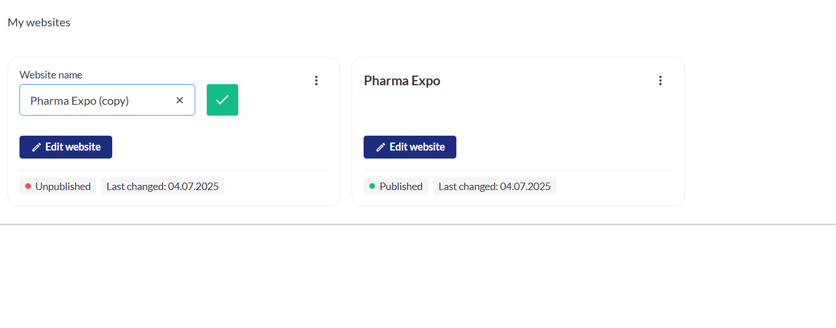Confirm rename with the green checkmark
This screenshot has height=328, width=836.
click(x=222, y=100)
